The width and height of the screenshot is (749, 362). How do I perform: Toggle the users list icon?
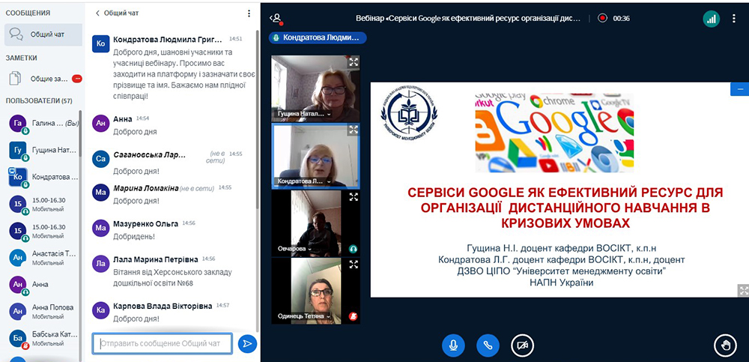pos(276,19)
